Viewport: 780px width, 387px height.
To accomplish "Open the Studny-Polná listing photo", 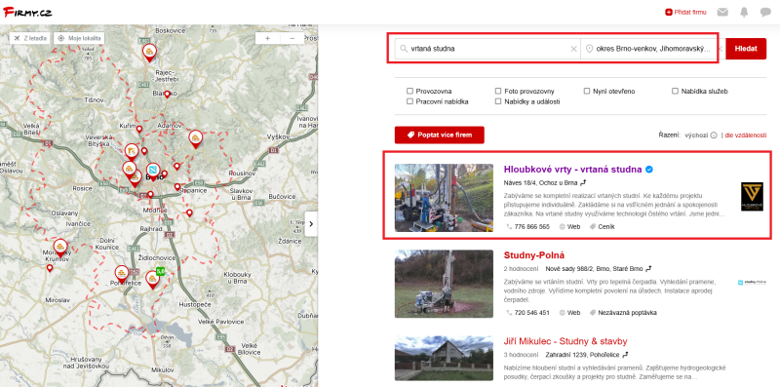I will click(x=444, y=284).
